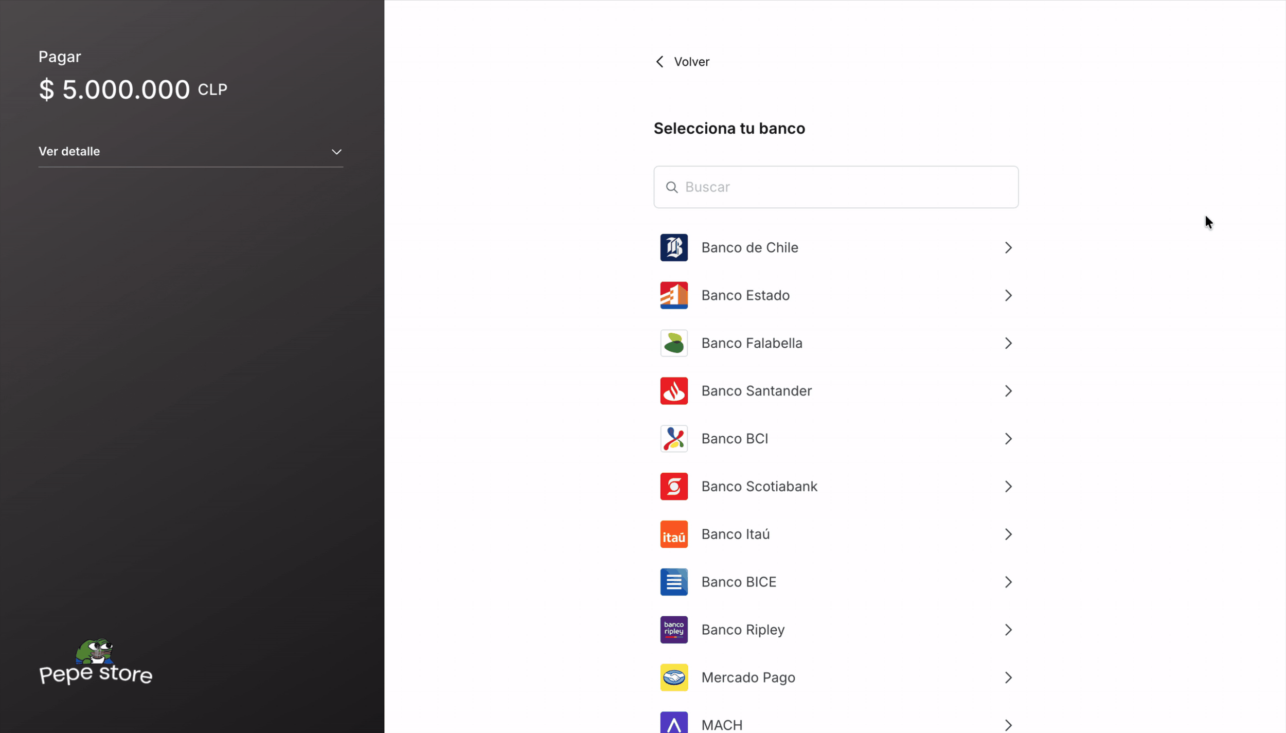Go back with the Volver link
The image size is (1286, 733).
click(x=691, y=62)
